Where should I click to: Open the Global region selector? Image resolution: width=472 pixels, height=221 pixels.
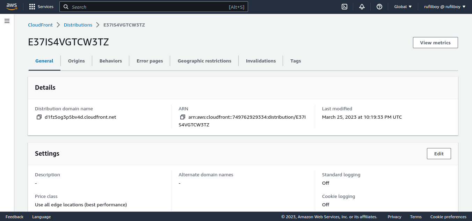[x=402, y=6]
